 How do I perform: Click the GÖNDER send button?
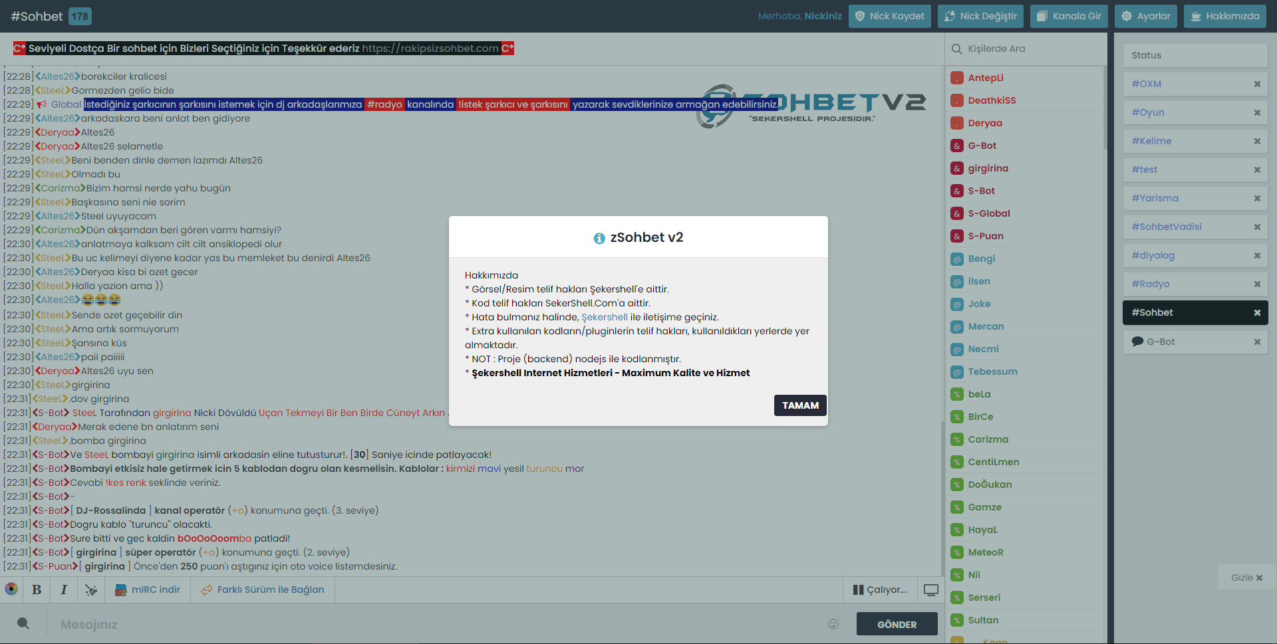(897, 624)
